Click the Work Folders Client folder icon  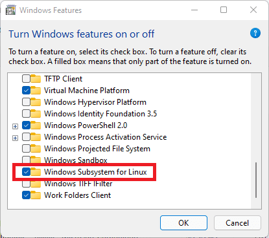click(x=36, y=195)
